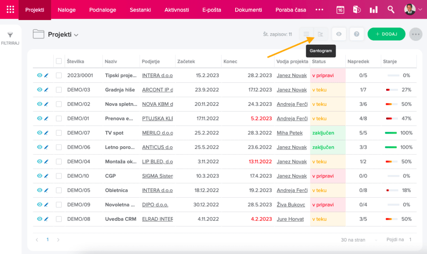The height and width of the screenshot is (254, 427).
Task: Open the bar chart reports icon
Action: pos(374,10)
